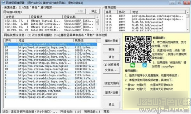191x114 pixels.
Task: Click the scroll down arrow of interface list
Action: (x=97, y=29)
